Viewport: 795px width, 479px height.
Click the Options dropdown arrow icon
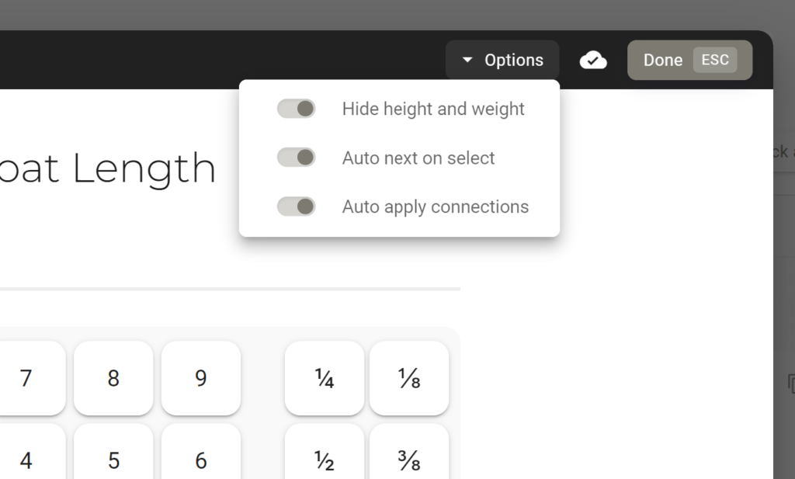(x=467, y=60)
